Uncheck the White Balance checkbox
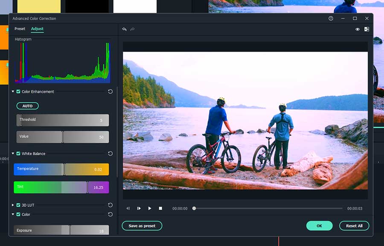This screenshot has height=246, width=384. point(18,153)
